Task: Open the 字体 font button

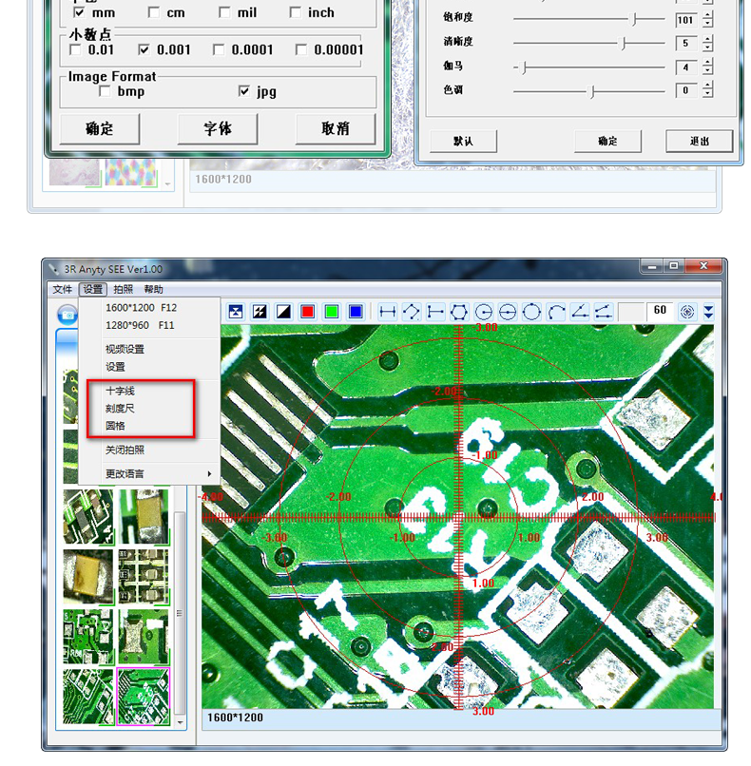Action: pos(218,129)
